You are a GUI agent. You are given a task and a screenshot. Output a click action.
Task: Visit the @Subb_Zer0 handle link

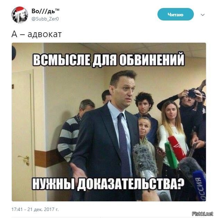click(x=45, y=19)
